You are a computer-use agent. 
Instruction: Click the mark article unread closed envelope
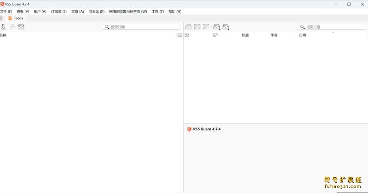tap(197, 27)
